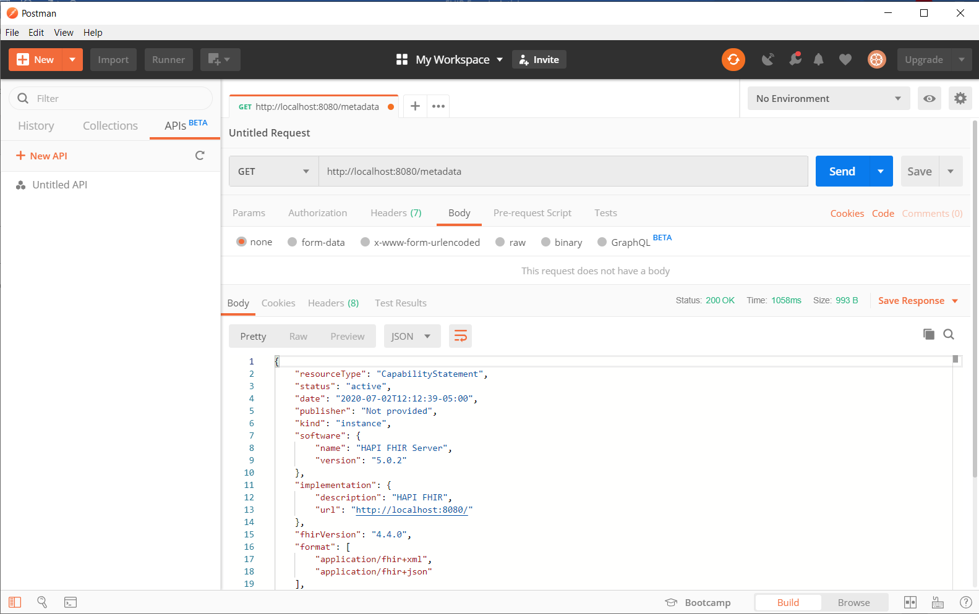Switch to two-pane layout icon
This screenshot has height=614, width=979.
910,602
